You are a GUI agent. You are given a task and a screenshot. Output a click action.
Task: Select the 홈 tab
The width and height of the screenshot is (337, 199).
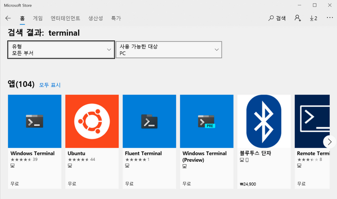click(22, 18)
